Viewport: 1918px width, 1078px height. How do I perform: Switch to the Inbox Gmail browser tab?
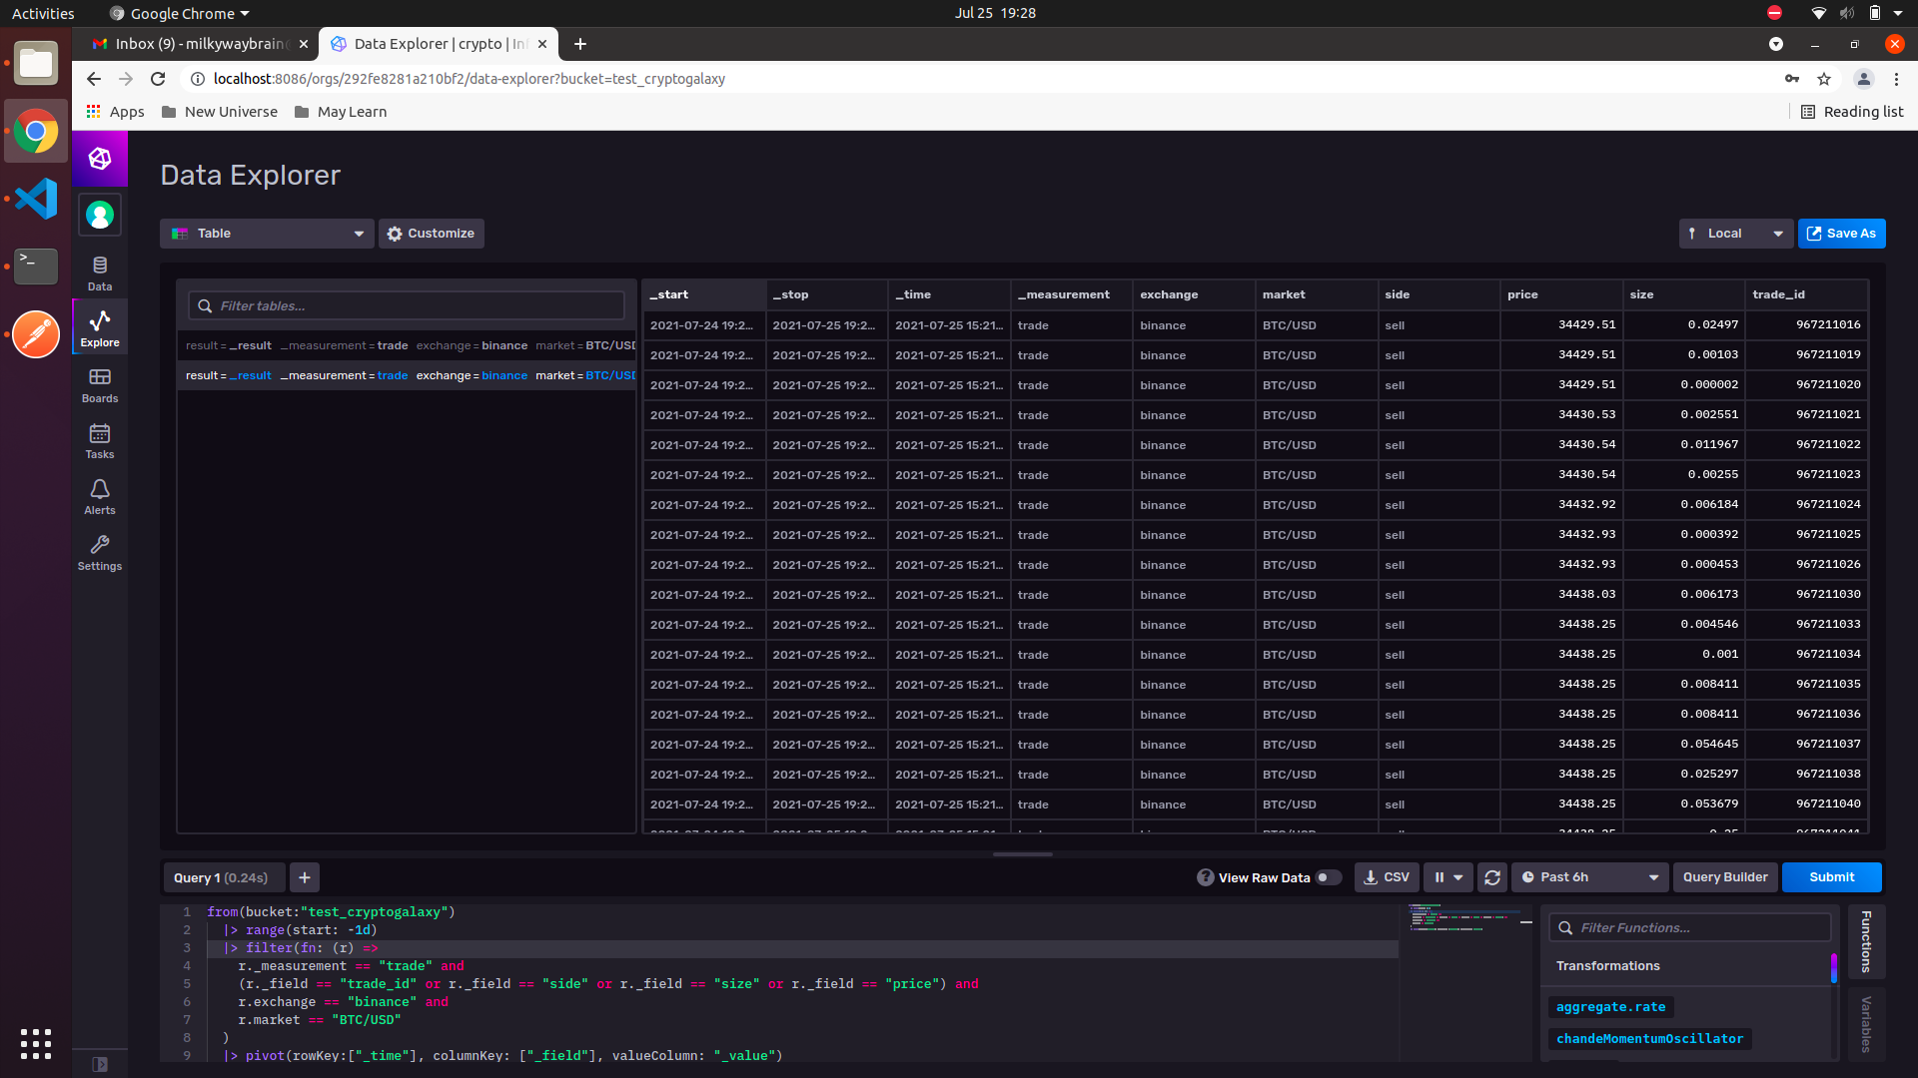tap(195, 44)
